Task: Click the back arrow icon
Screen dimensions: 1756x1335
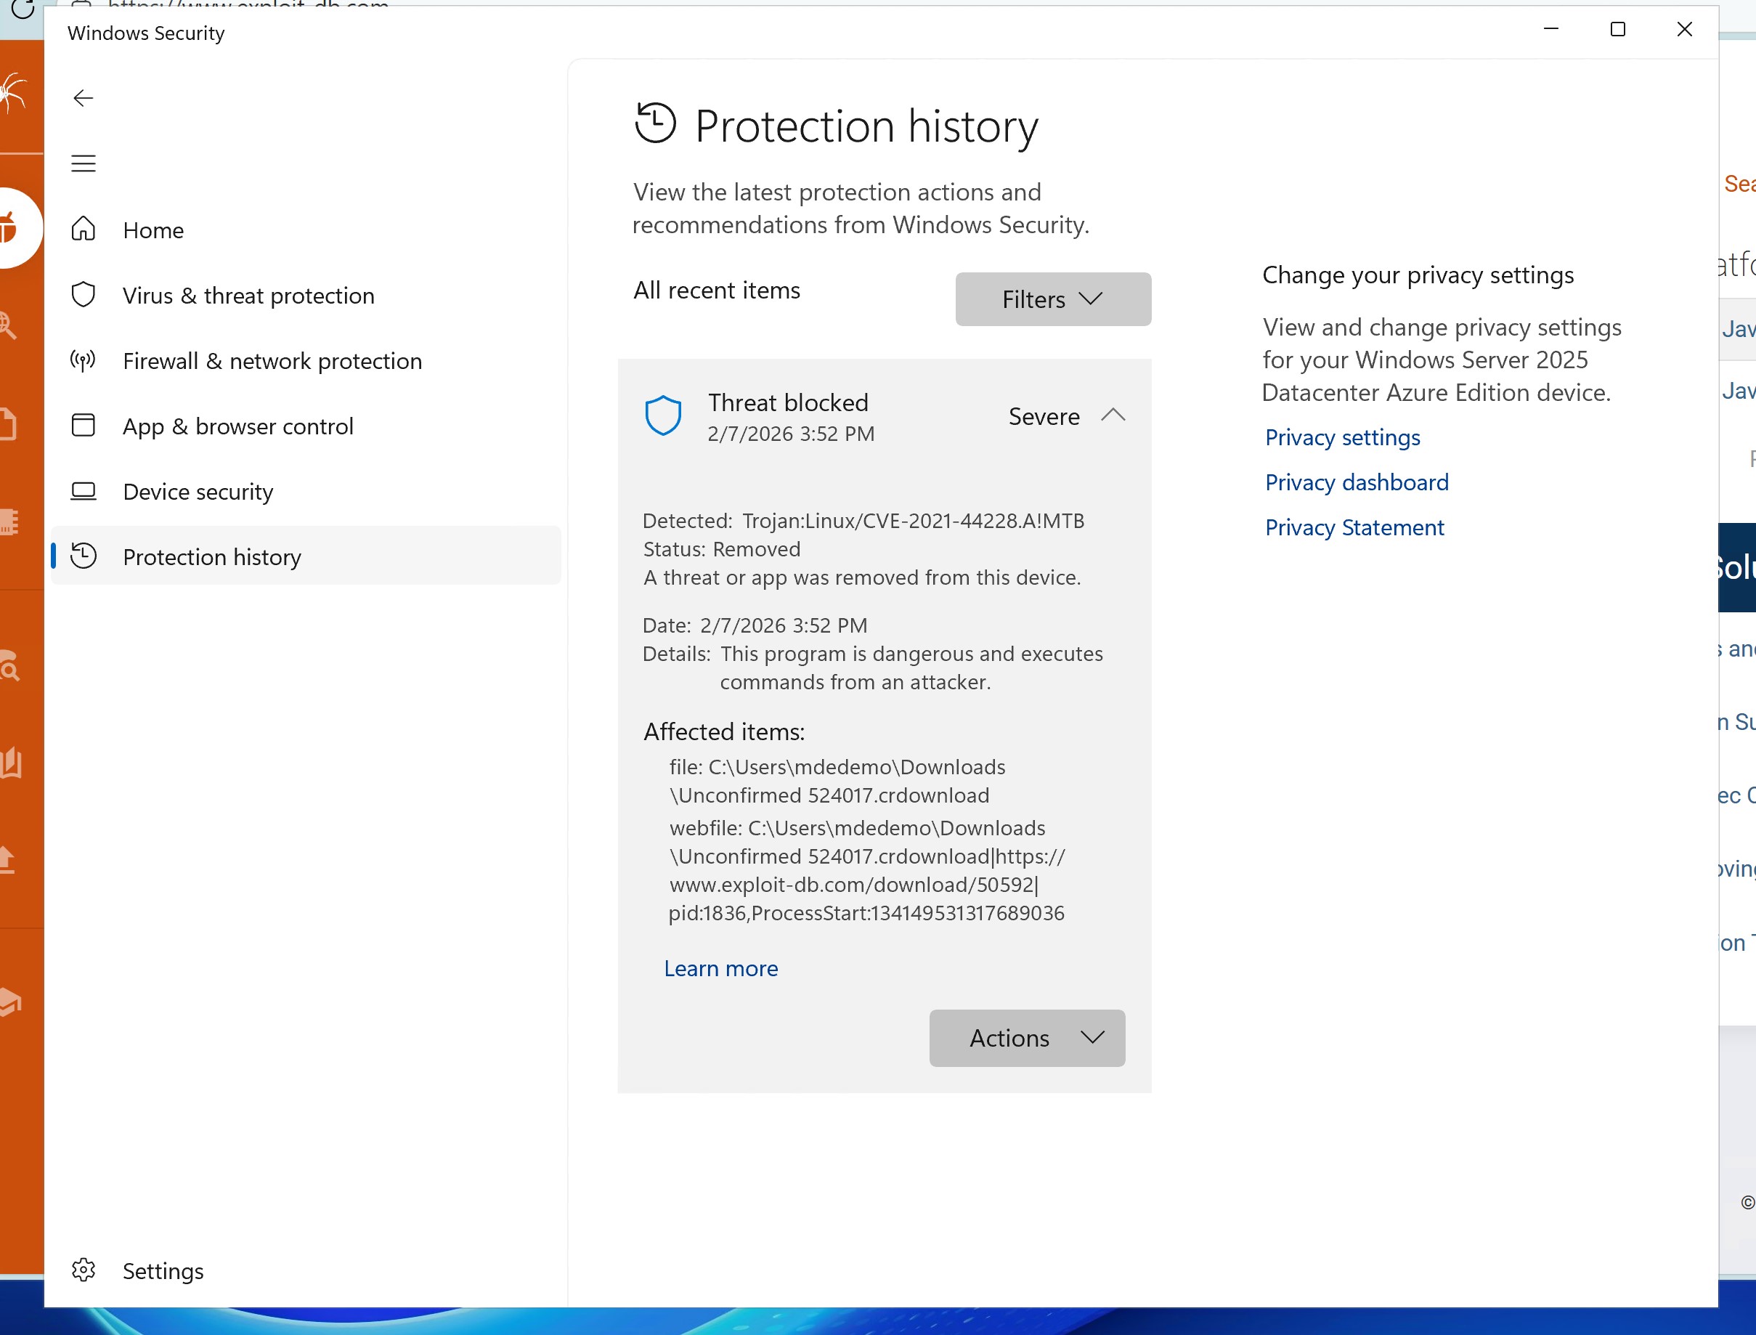Action: [x=83, y=98]
